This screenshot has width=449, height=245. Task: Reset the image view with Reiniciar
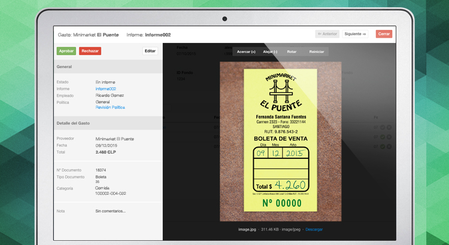click(x=317, y=52)
